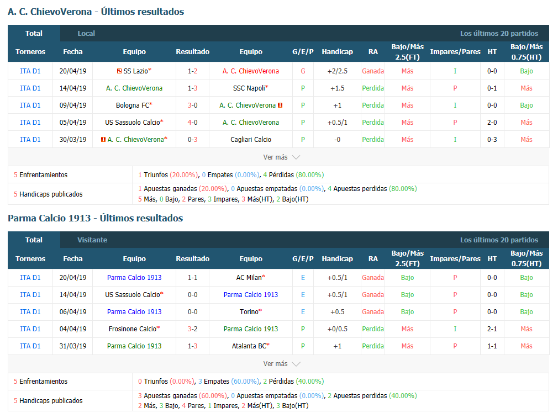Switch to the Visitante tab
Image resolution: width=558 pixels, height=413 pixels.
92,240
